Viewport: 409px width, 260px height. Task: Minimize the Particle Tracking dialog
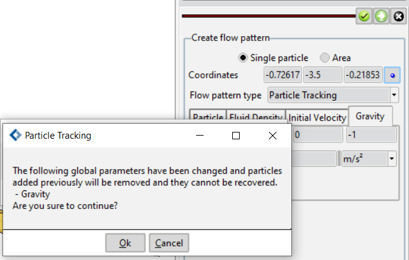coord(200,136)
